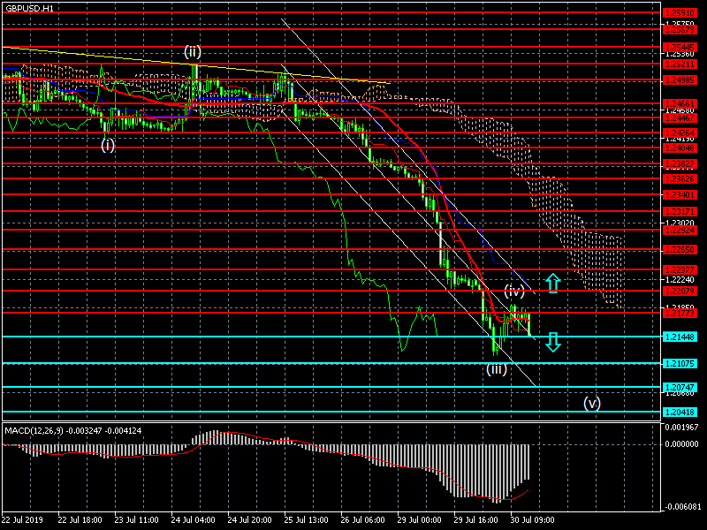Screen dimensions: 707x530
Task: Click the cyan 1.21075 price tag
Action: coord(680,364)
